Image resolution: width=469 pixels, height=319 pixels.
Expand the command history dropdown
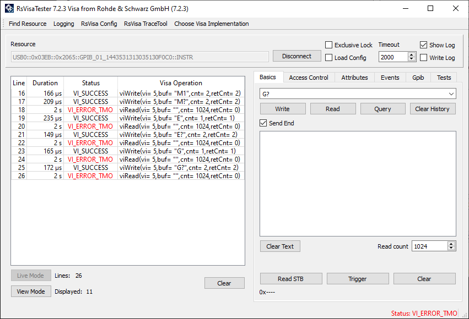[x=451, y=94]
